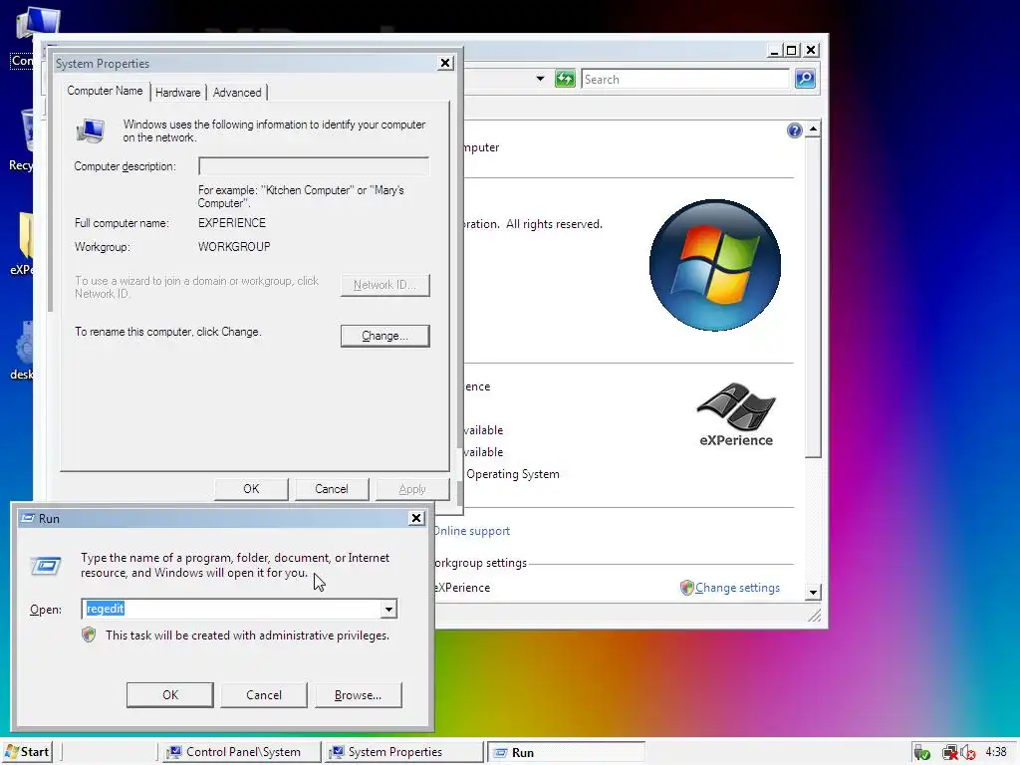This screenshot has height=765, width=1020.
Task: Click the blue search magnifier icon
Action: pos(805,79)
